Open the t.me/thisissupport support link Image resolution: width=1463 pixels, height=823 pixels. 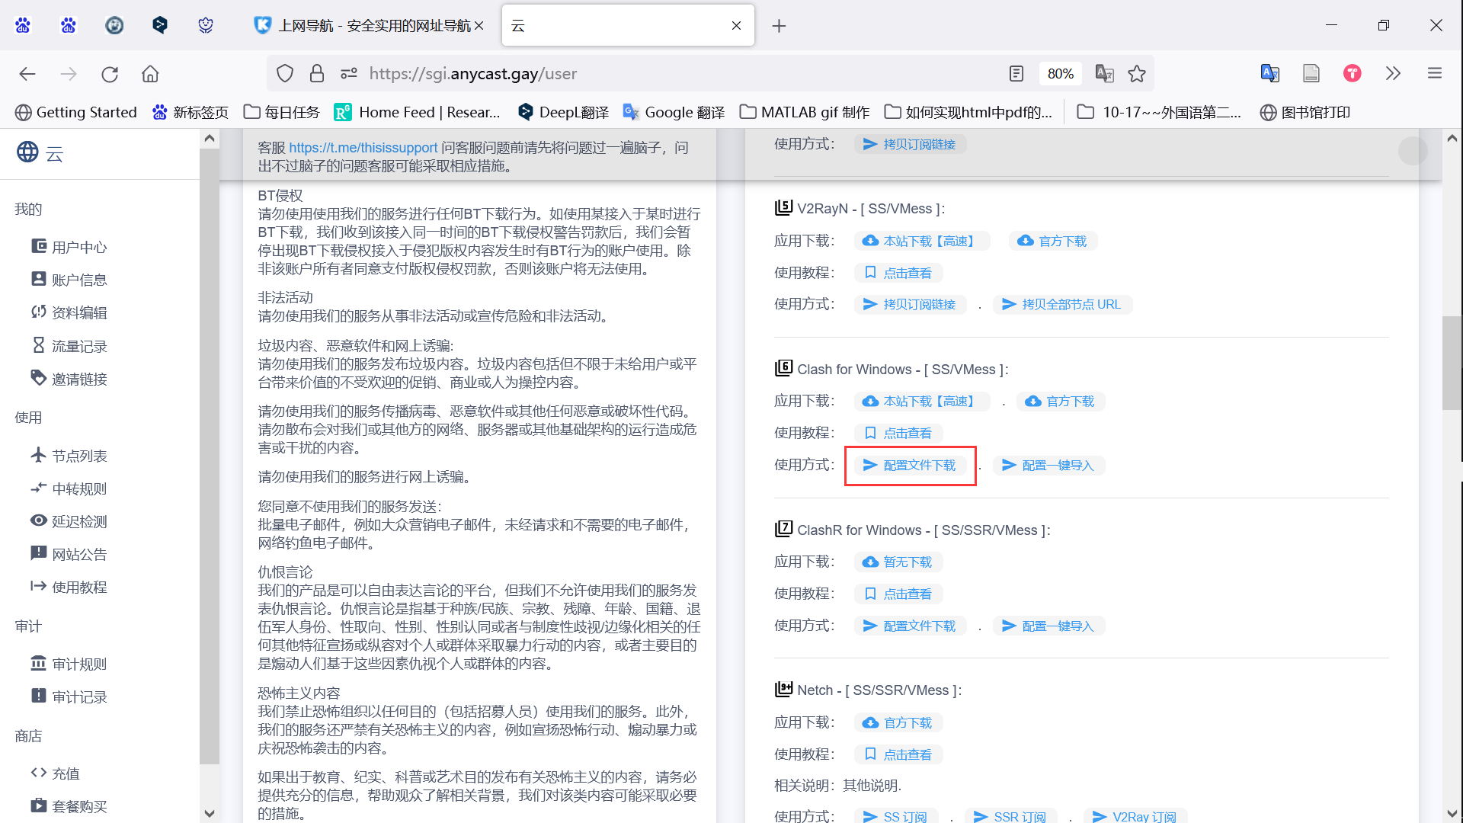(x=363, y=148)
